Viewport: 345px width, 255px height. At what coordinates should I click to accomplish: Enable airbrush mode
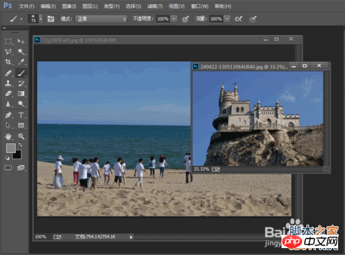(239, 19)
